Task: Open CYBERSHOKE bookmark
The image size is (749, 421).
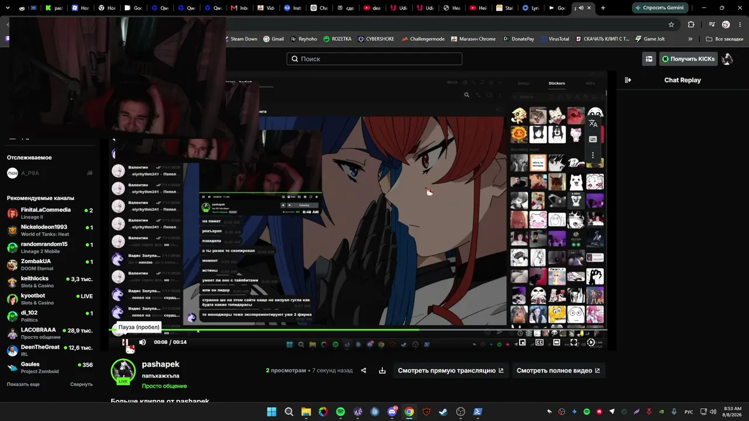Action: click(376, 39)
